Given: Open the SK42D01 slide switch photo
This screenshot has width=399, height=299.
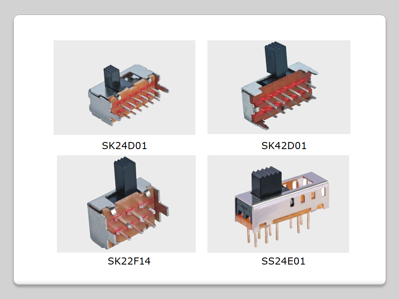Looking at the screenshot, I should (x=278, y=87).
